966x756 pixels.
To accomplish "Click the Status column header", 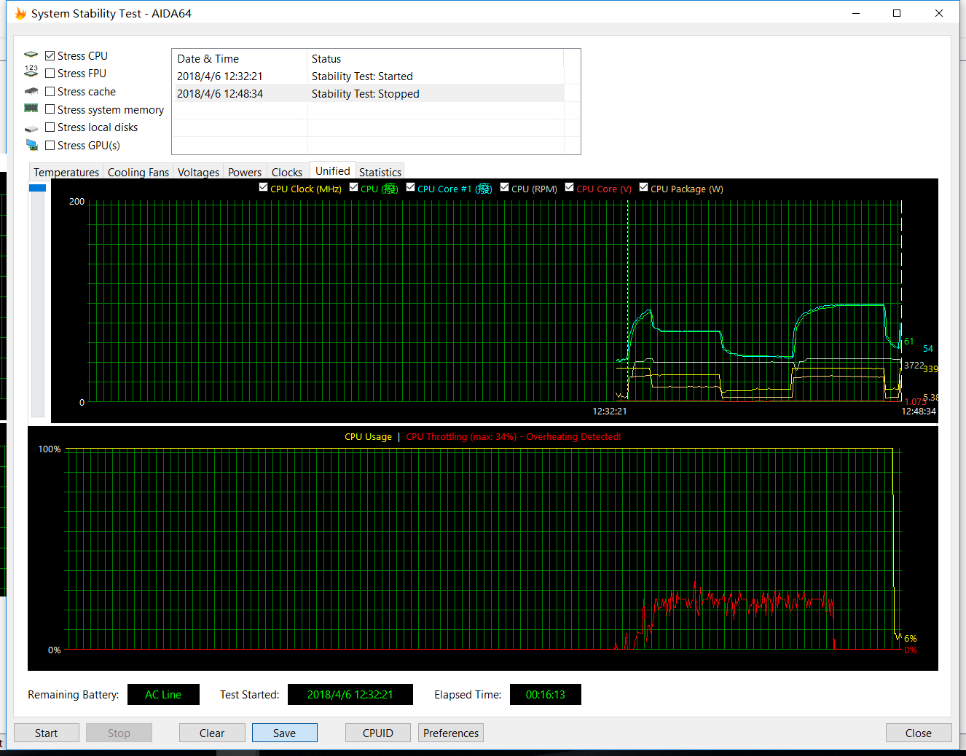I will (436, 58).
